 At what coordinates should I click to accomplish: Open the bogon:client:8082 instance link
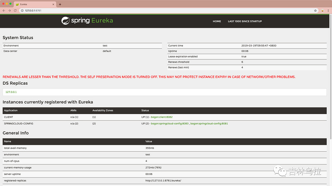click(x=161, y=117)
